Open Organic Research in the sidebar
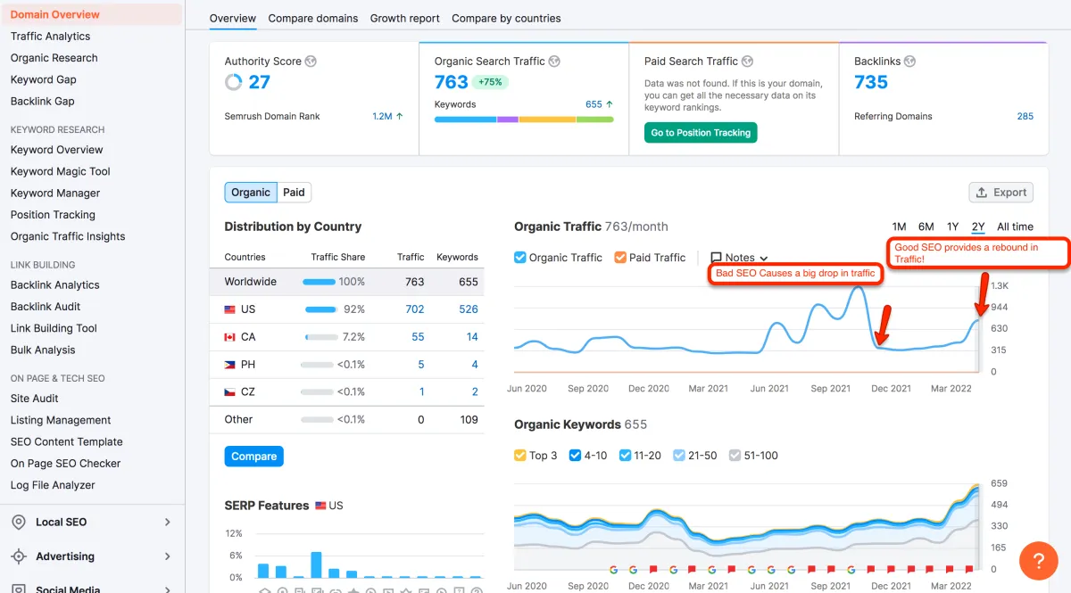 pos(54,58)
